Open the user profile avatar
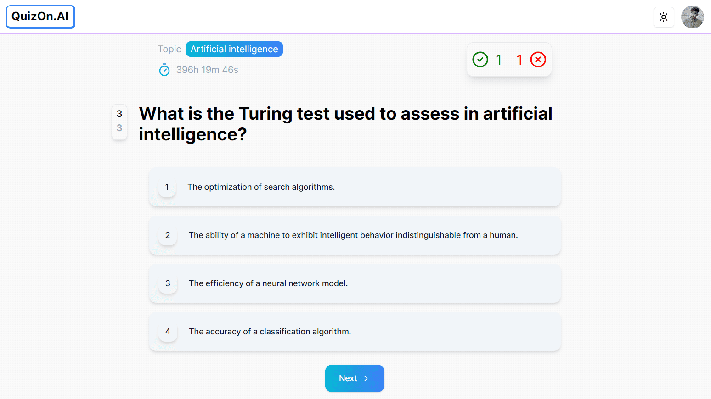The width and height of the screenshot is (711, 399). (x=693, y=17)
